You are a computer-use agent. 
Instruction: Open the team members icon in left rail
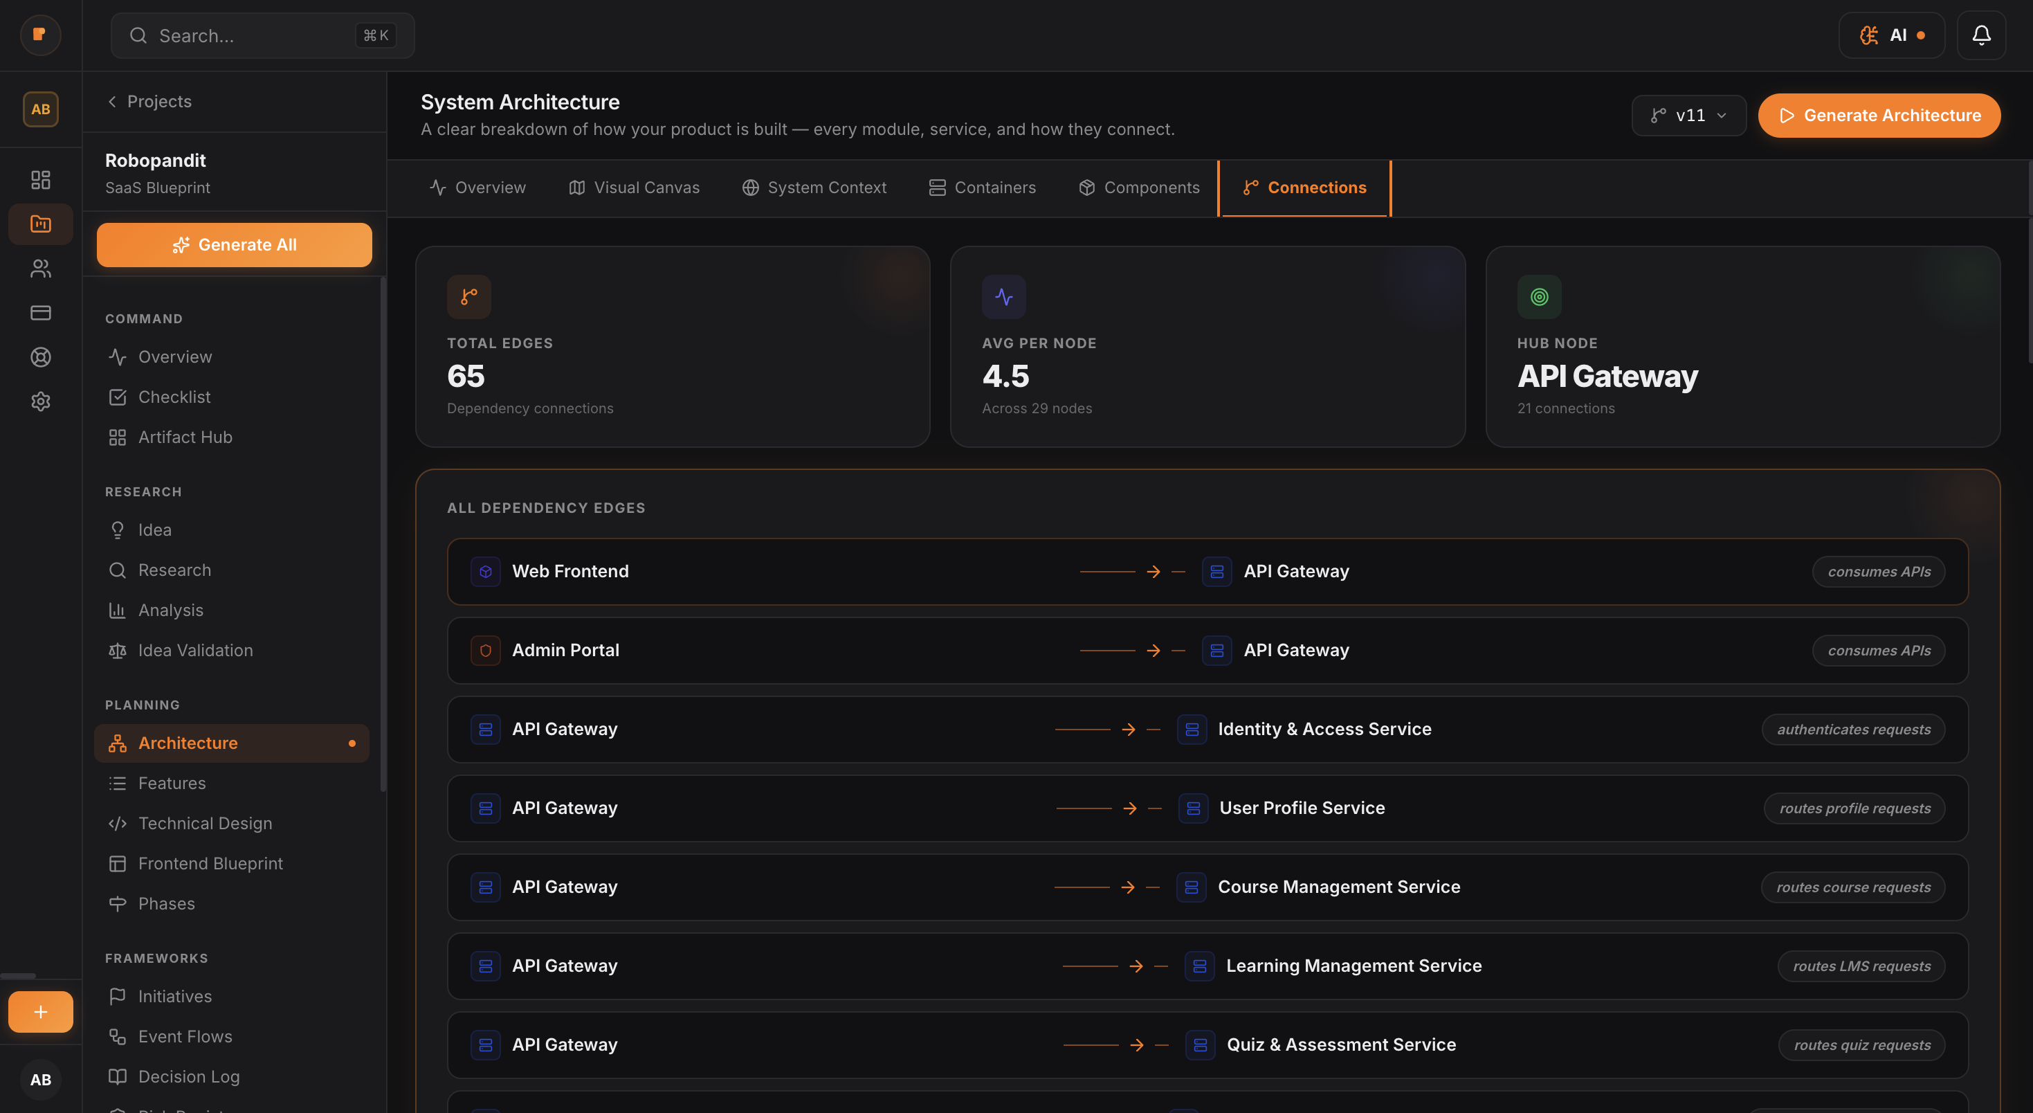40,269
